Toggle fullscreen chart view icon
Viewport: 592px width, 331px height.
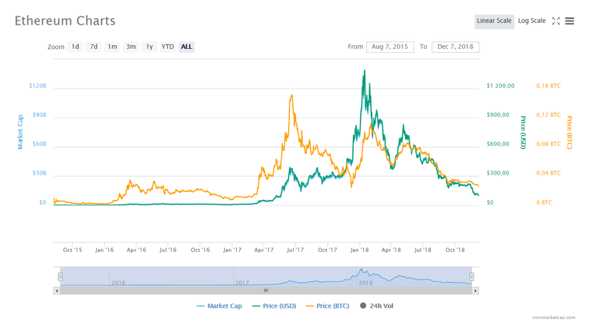(x=556, y=21)
